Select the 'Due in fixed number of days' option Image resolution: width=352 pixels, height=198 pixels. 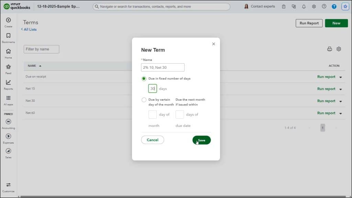point(145,78)
